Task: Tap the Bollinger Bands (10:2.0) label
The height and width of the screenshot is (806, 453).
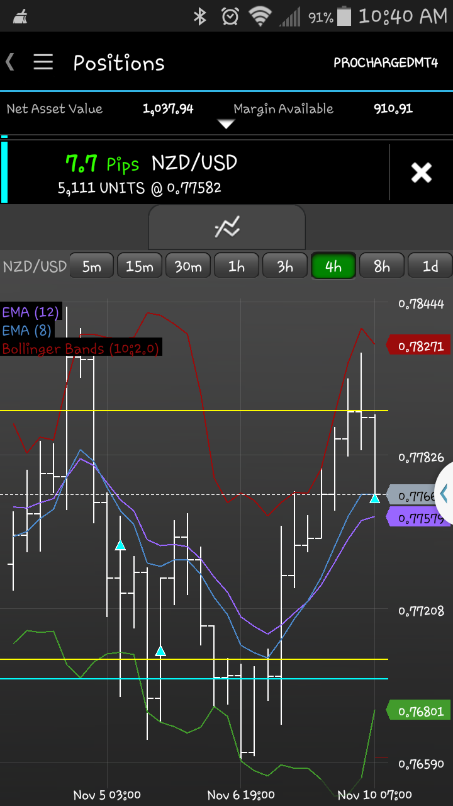Action: [81, 348]
